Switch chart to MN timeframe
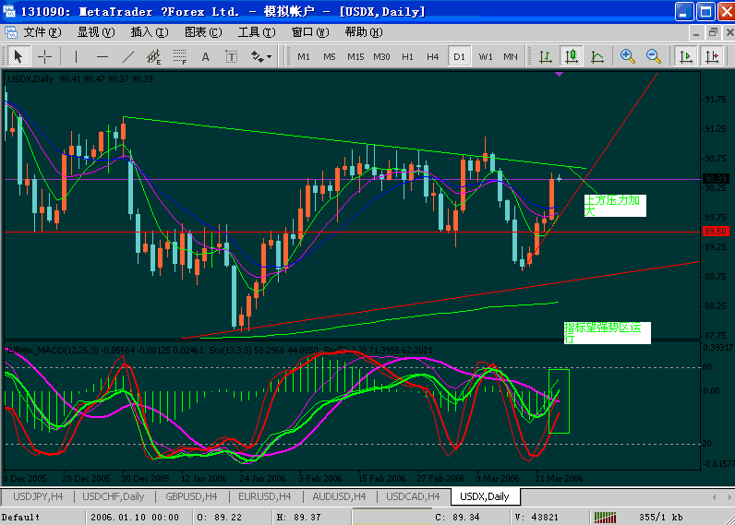Image resolution: width=735 pixels, height=525 pixels. [511, 56]
